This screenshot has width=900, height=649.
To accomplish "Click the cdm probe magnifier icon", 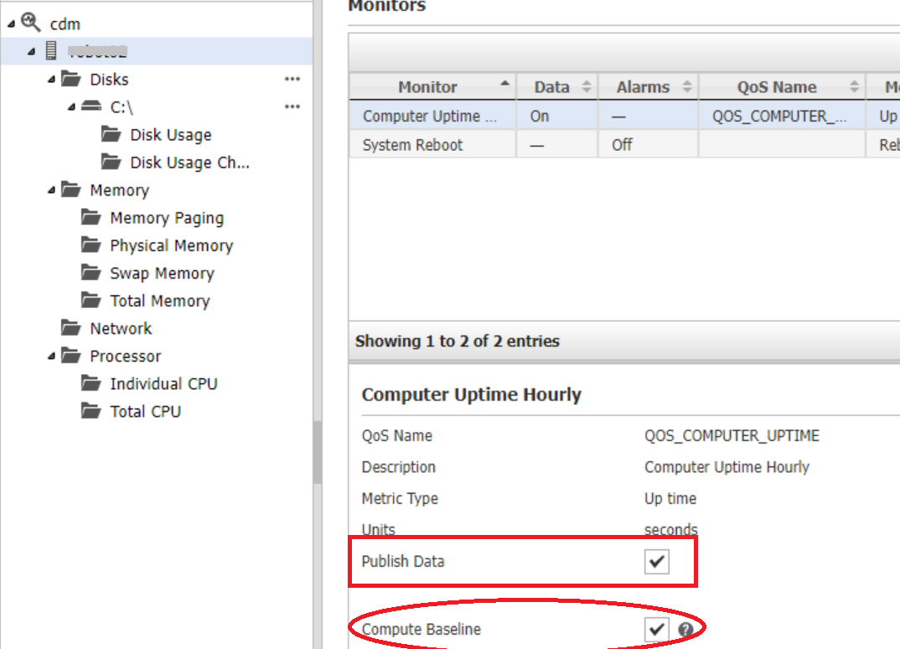I will 31,23.
